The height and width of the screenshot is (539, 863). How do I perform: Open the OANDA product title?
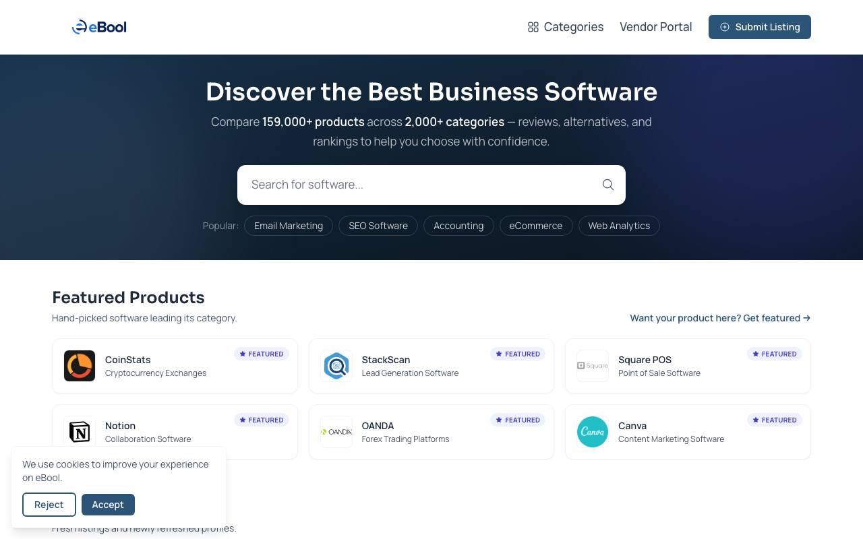[x=378, y=426]
